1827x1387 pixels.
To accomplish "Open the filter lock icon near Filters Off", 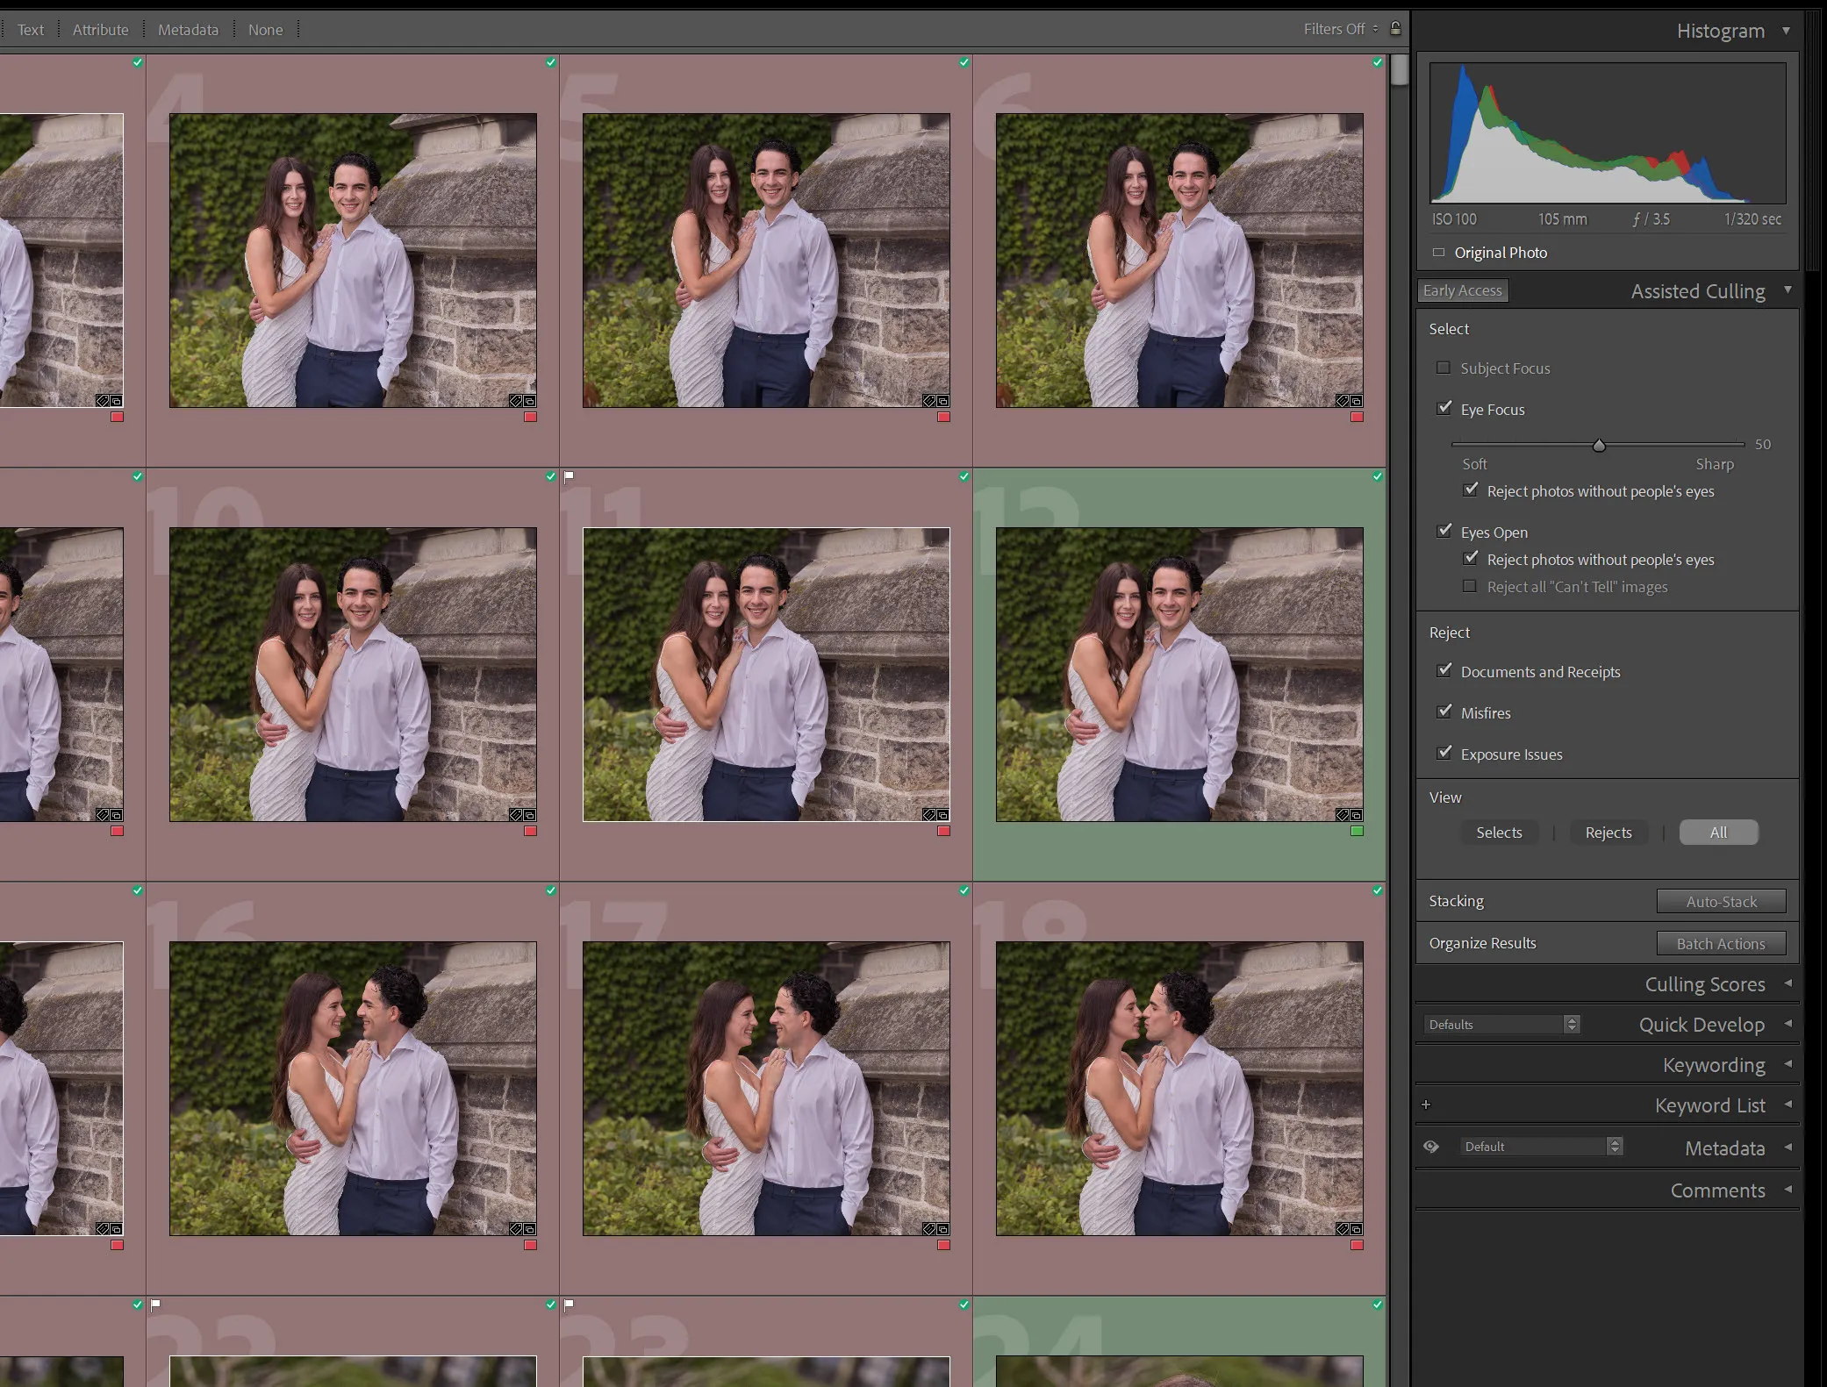I will [1395, 28].
